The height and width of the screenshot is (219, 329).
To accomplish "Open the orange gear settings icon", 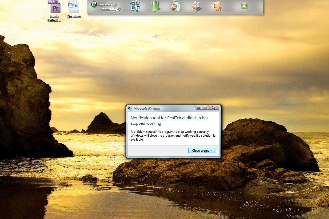I will (x=217, y=6).
